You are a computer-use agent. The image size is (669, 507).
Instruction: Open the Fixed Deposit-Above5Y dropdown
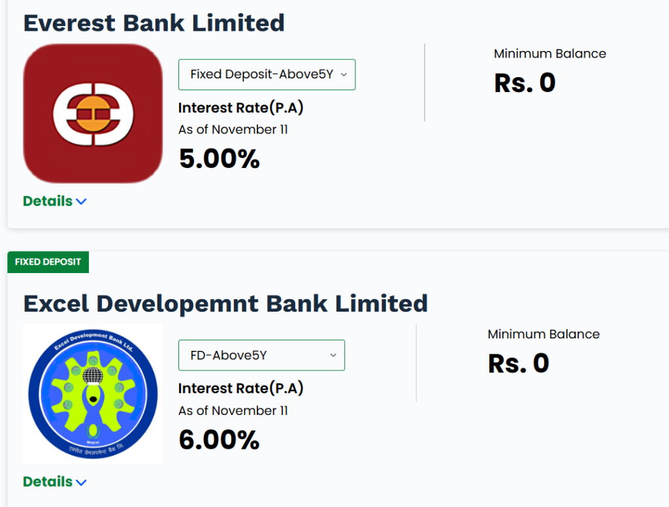coord(267,74)
